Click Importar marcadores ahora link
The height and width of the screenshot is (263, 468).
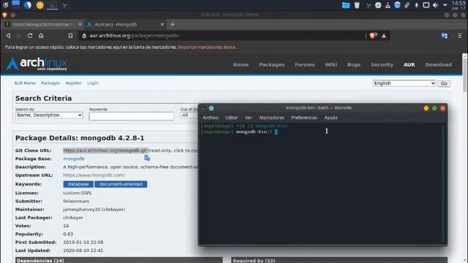point(208,47)
